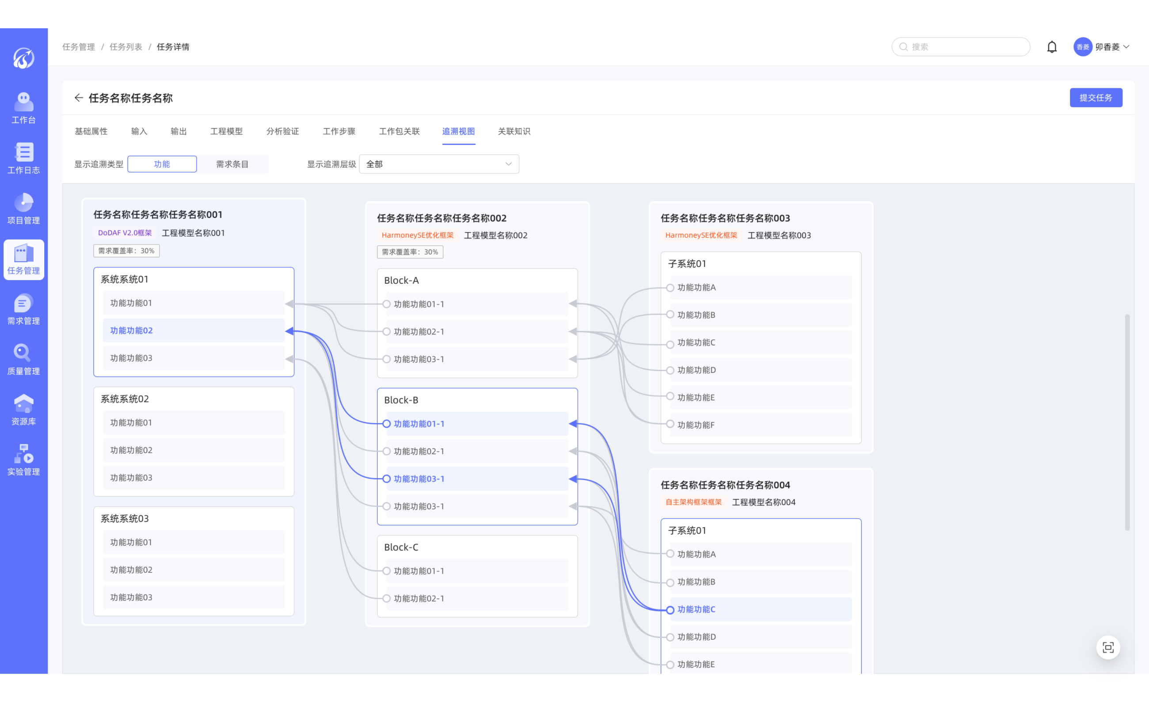1149x714 pixels.
Task: Select 功能功能B in task 004 子系统01
Action: (x=761, y=582)
